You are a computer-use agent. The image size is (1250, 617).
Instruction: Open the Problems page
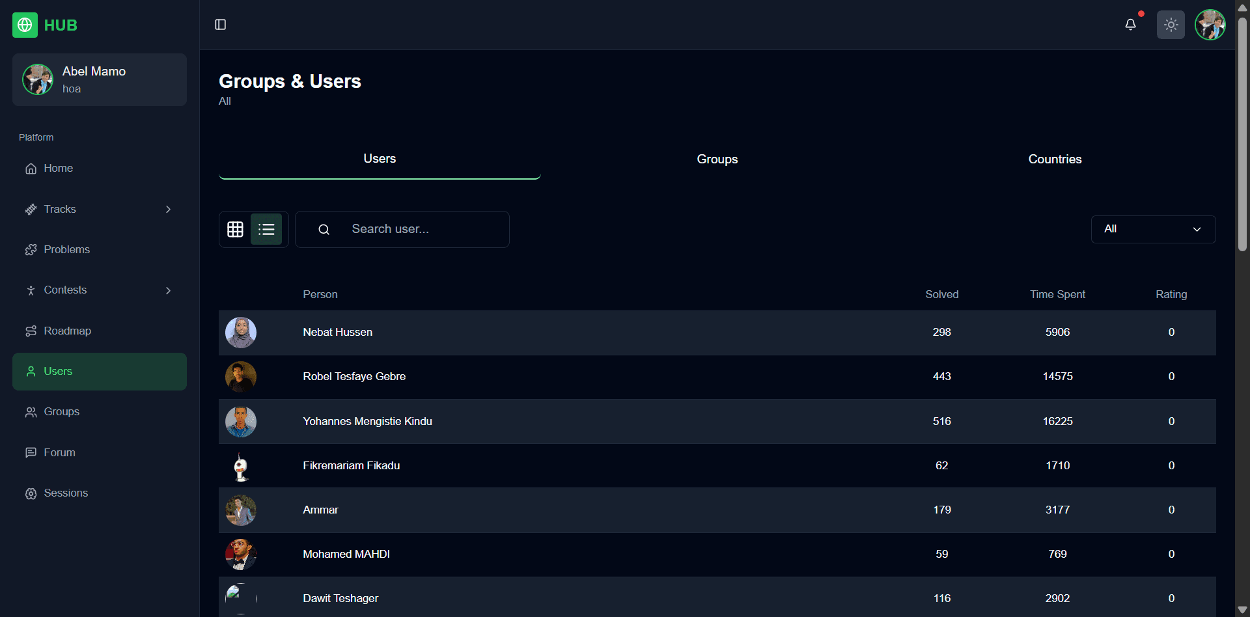coord(66,250)
